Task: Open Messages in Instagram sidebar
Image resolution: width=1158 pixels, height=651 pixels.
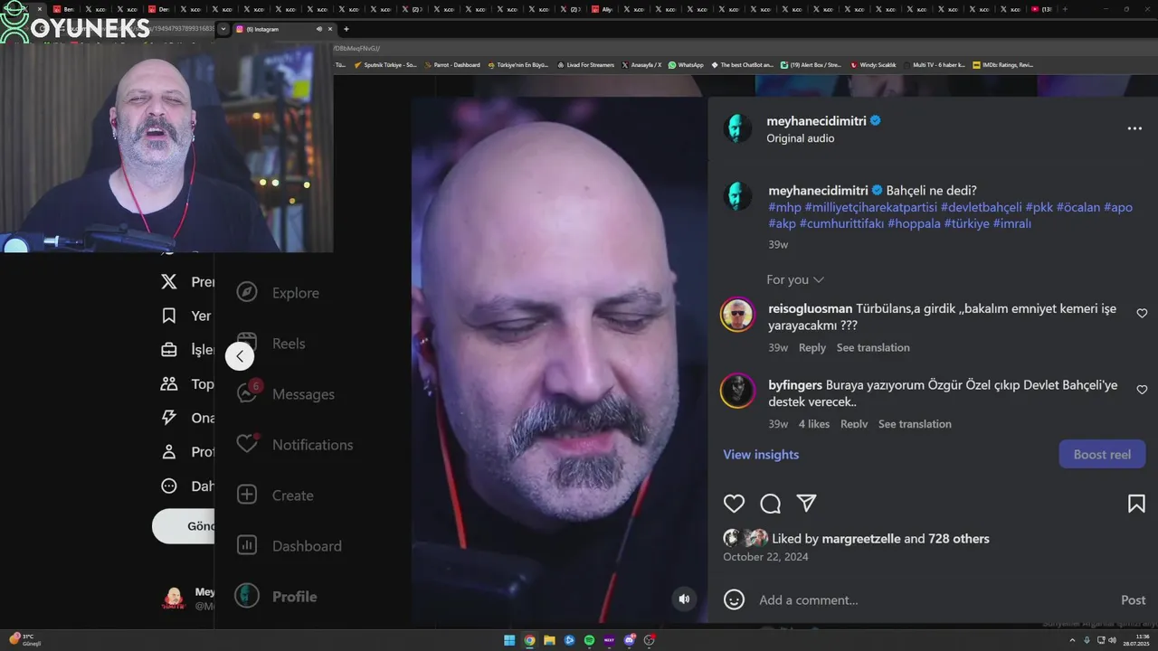Action: [285, 394]
